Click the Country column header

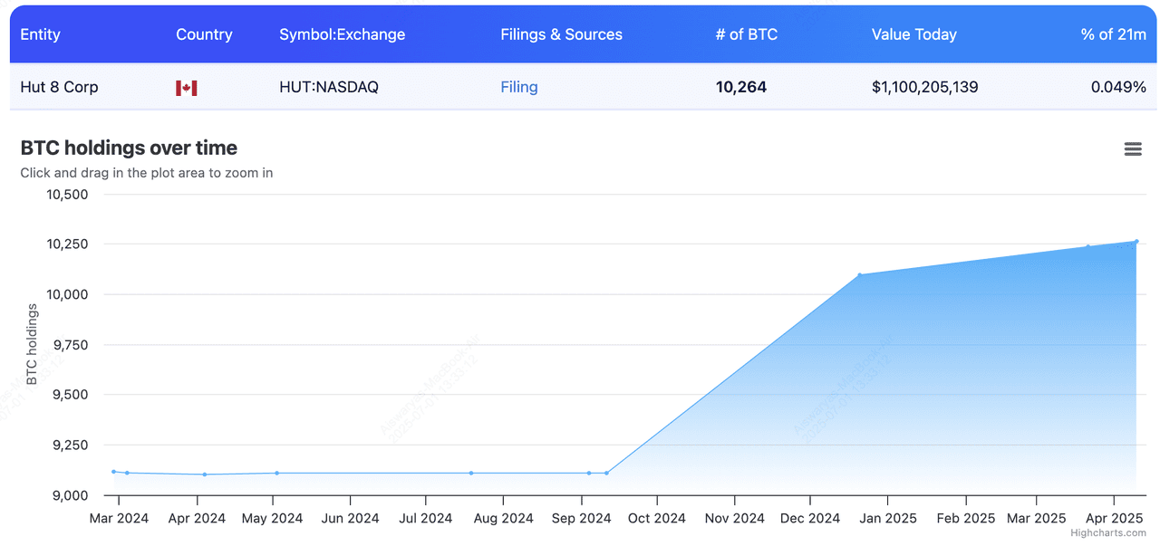(x=204, y=34)
